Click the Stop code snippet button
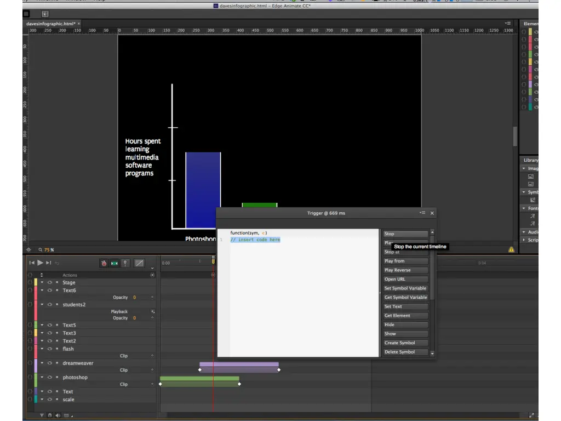The image size is (561, 421). point(405,234)
